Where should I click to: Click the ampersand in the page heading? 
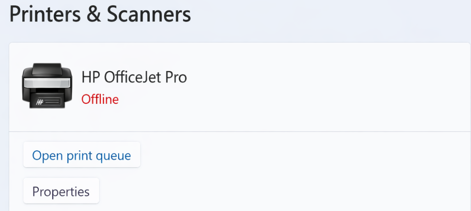point(94,15)
